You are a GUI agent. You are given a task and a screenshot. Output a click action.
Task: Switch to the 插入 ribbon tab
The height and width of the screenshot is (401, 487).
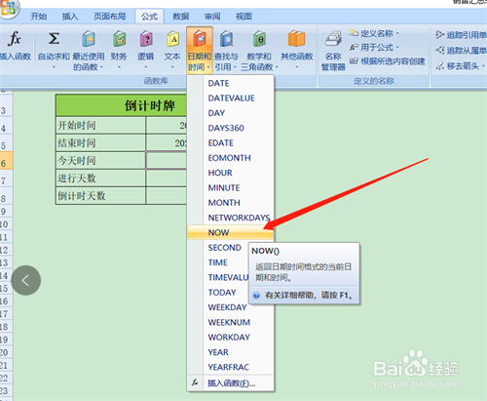[x=70, y=17]
